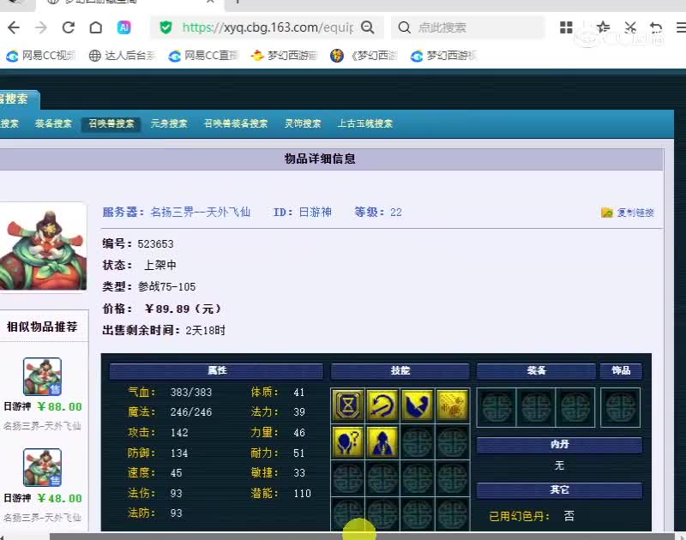Screen dimensions: 686x540
Task: Select the hooded figure skill icon
Action: [382, 442]
